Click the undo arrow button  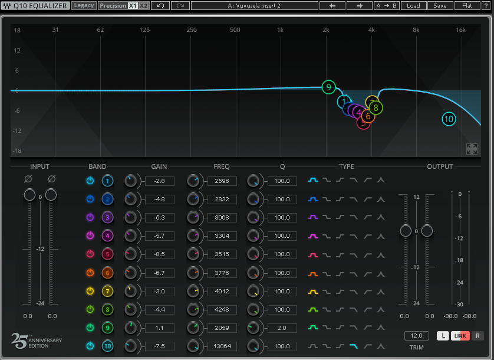[x=160, y=6]
